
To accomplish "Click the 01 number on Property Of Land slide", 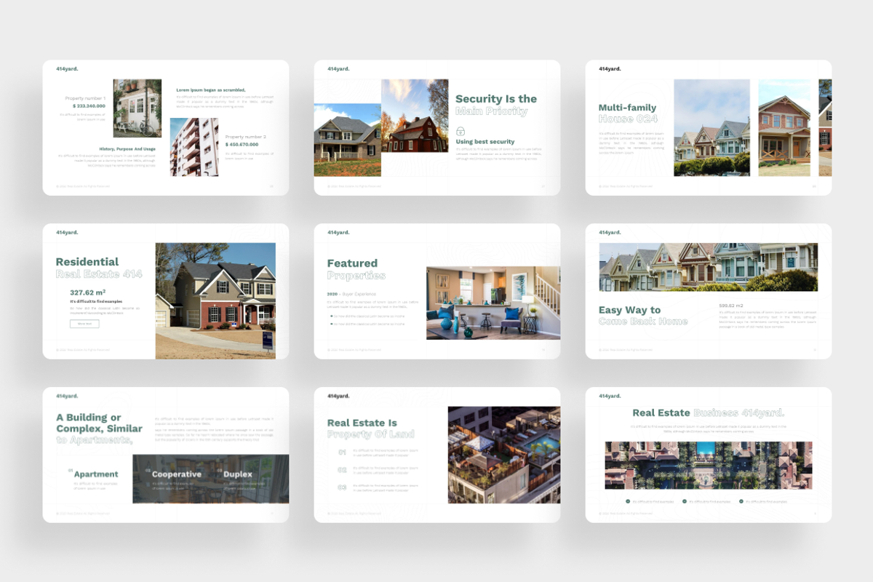I will (343, 453).
